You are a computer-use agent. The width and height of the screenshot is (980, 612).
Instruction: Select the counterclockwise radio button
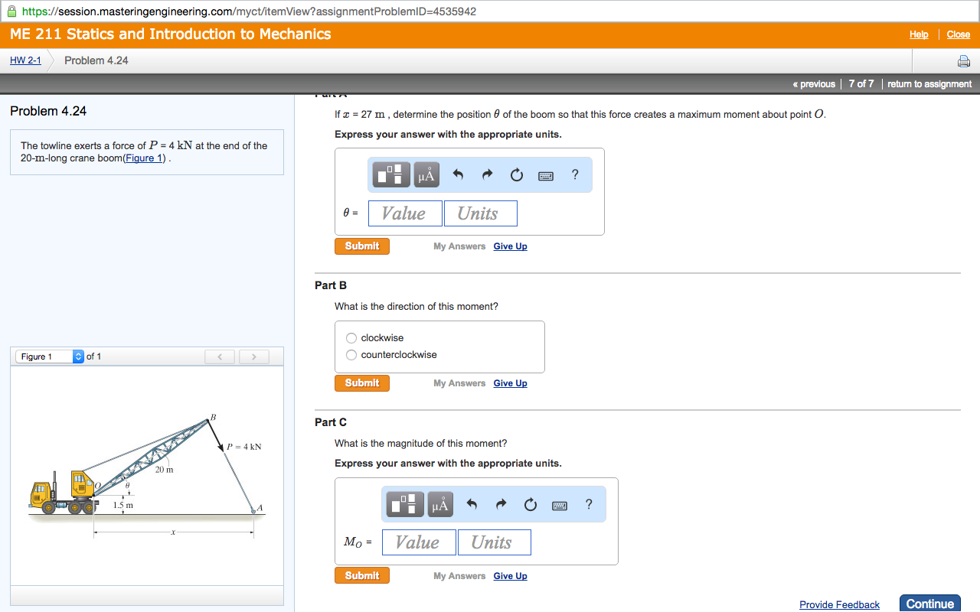(351, 354)
